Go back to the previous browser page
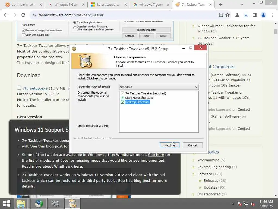 [x=6, y=15]
